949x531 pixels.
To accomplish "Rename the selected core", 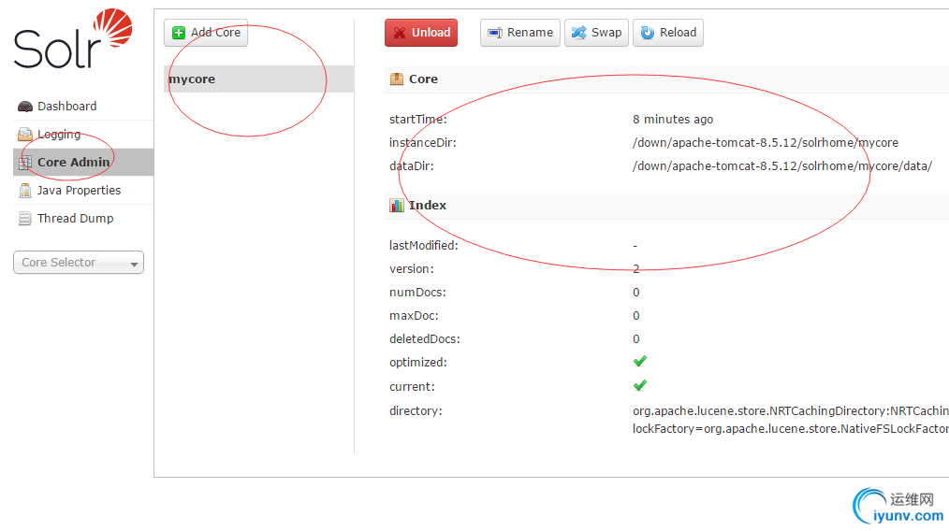I will click(x=520, y=33).
